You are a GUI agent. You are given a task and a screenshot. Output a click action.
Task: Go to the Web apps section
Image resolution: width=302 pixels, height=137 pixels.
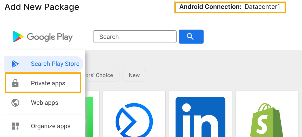44,103
